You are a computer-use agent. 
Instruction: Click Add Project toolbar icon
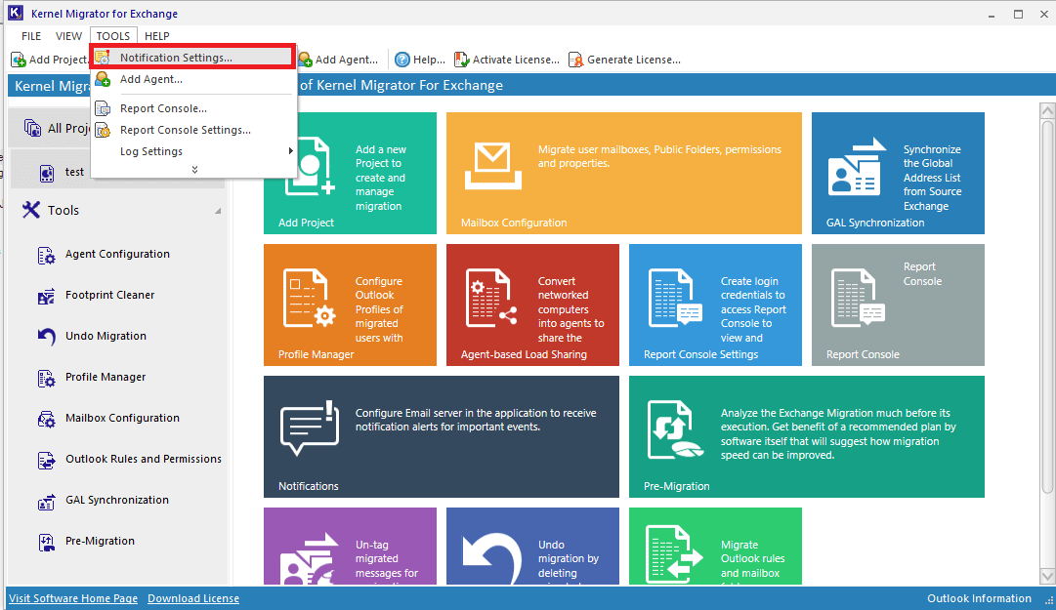(x=19, y=60)
